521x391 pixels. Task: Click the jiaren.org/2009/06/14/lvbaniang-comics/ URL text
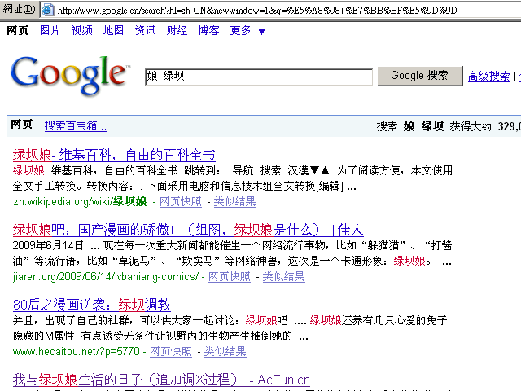(106, 276)
